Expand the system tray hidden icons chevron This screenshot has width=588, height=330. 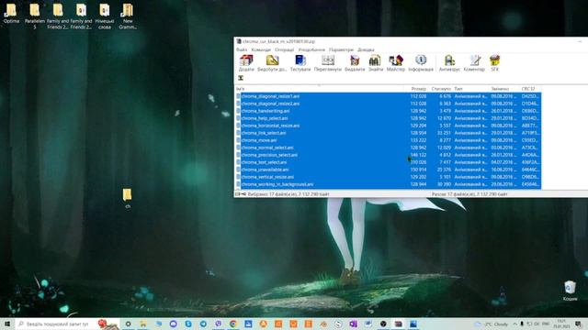[514, 324]
